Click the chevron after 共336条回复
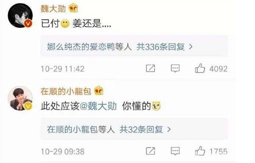This screenshot has width=255, height=163. click(190, 47)
